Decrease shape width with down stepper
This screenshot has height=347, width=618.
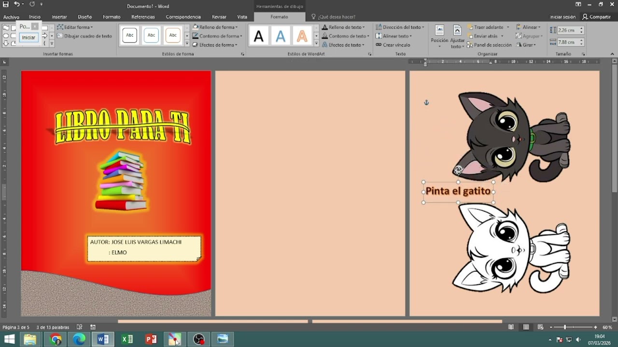click(581, 44)
